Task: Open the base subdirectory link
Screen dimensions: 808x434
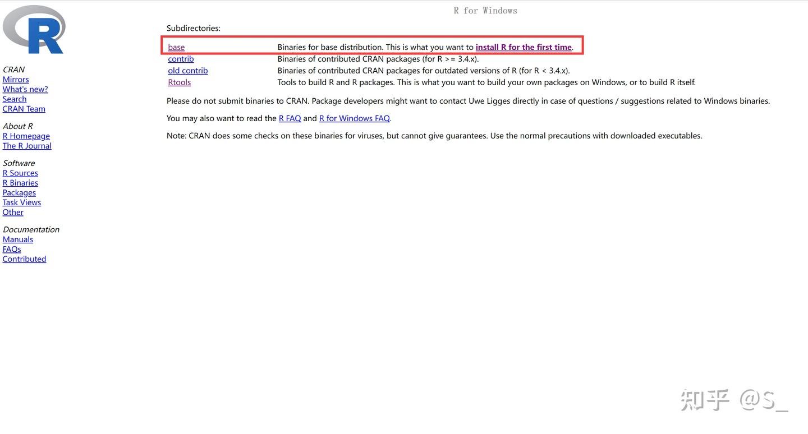Action: (176, 47)
